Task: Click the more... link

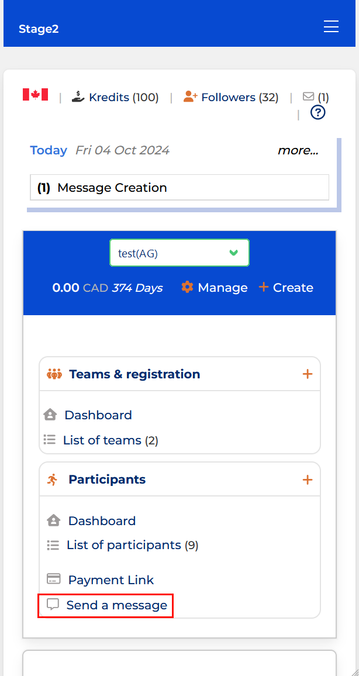Action: coord(298,150)
